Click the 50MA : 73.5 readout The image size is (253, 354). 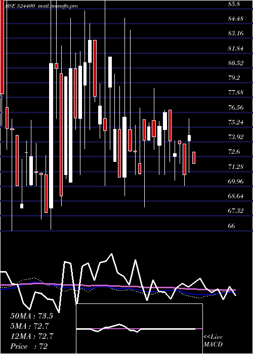[x=31, y=316]
